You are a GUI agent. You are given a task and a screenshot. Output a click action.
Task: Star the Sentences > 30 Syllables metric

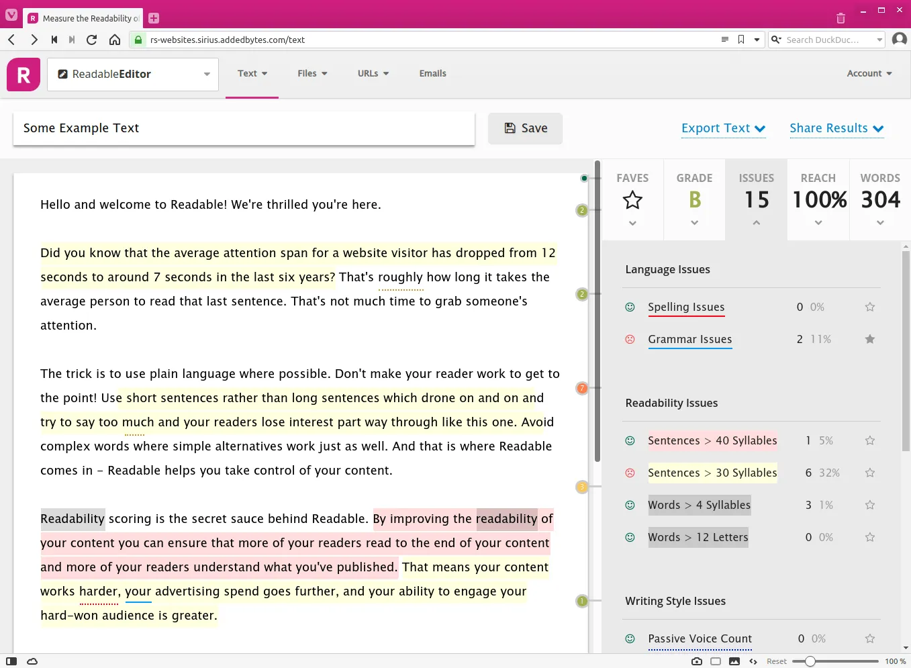point(870,473)
